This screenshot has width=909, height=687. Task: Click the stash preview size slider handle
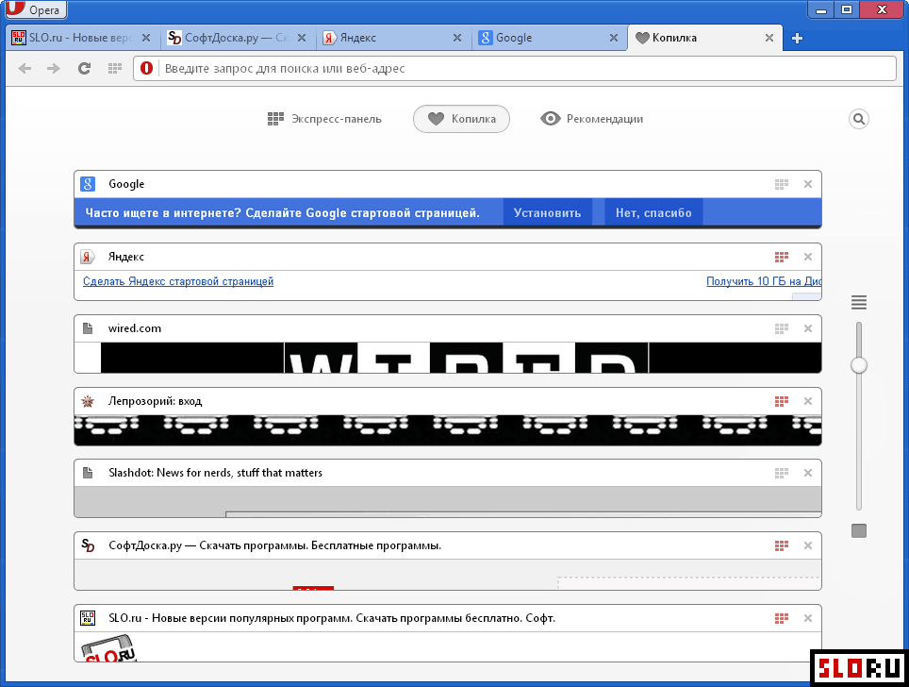[x=859, y=365]
